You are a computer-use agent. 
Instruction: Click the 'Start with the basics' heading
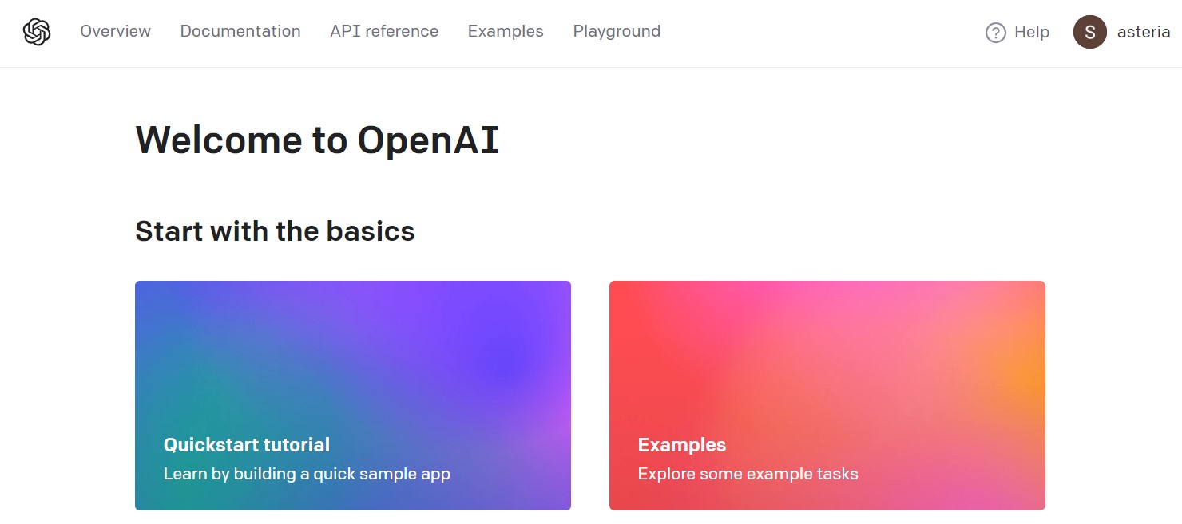[275, 231]
